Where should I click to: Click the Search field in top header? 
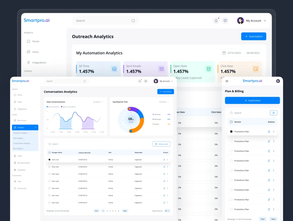(106, 21)
